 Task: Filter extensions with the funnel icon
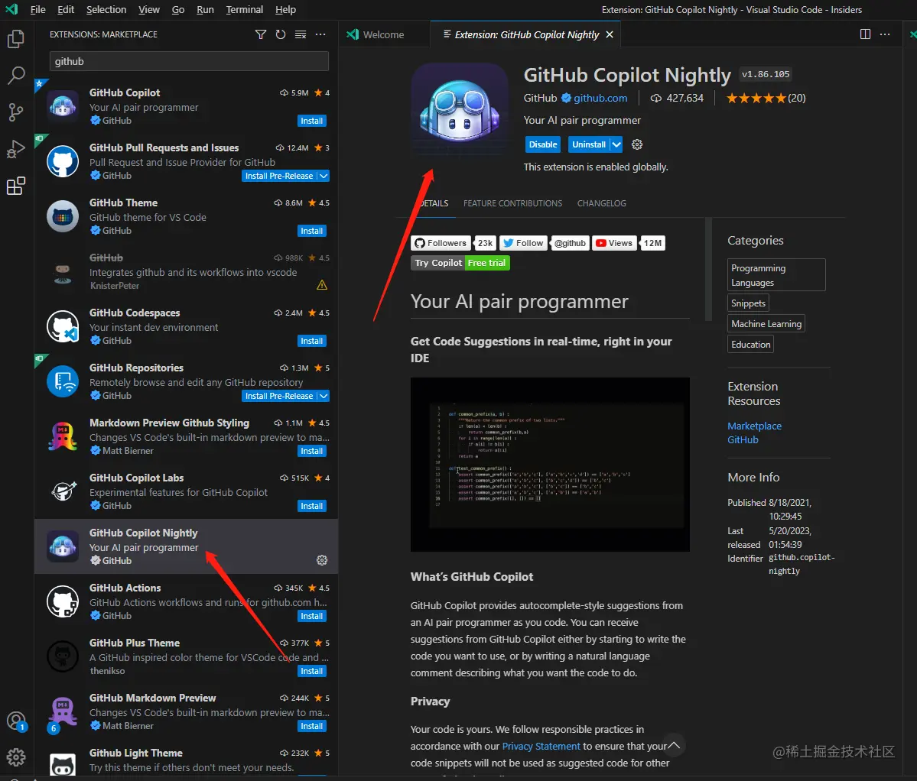coord(261,34)
